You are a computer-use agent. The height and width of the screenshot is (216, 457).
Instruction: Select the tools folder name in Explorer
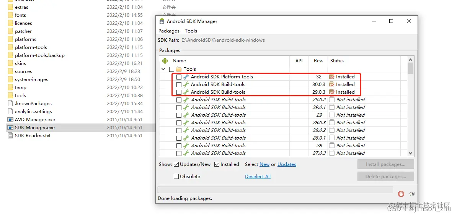coord(20,96)
